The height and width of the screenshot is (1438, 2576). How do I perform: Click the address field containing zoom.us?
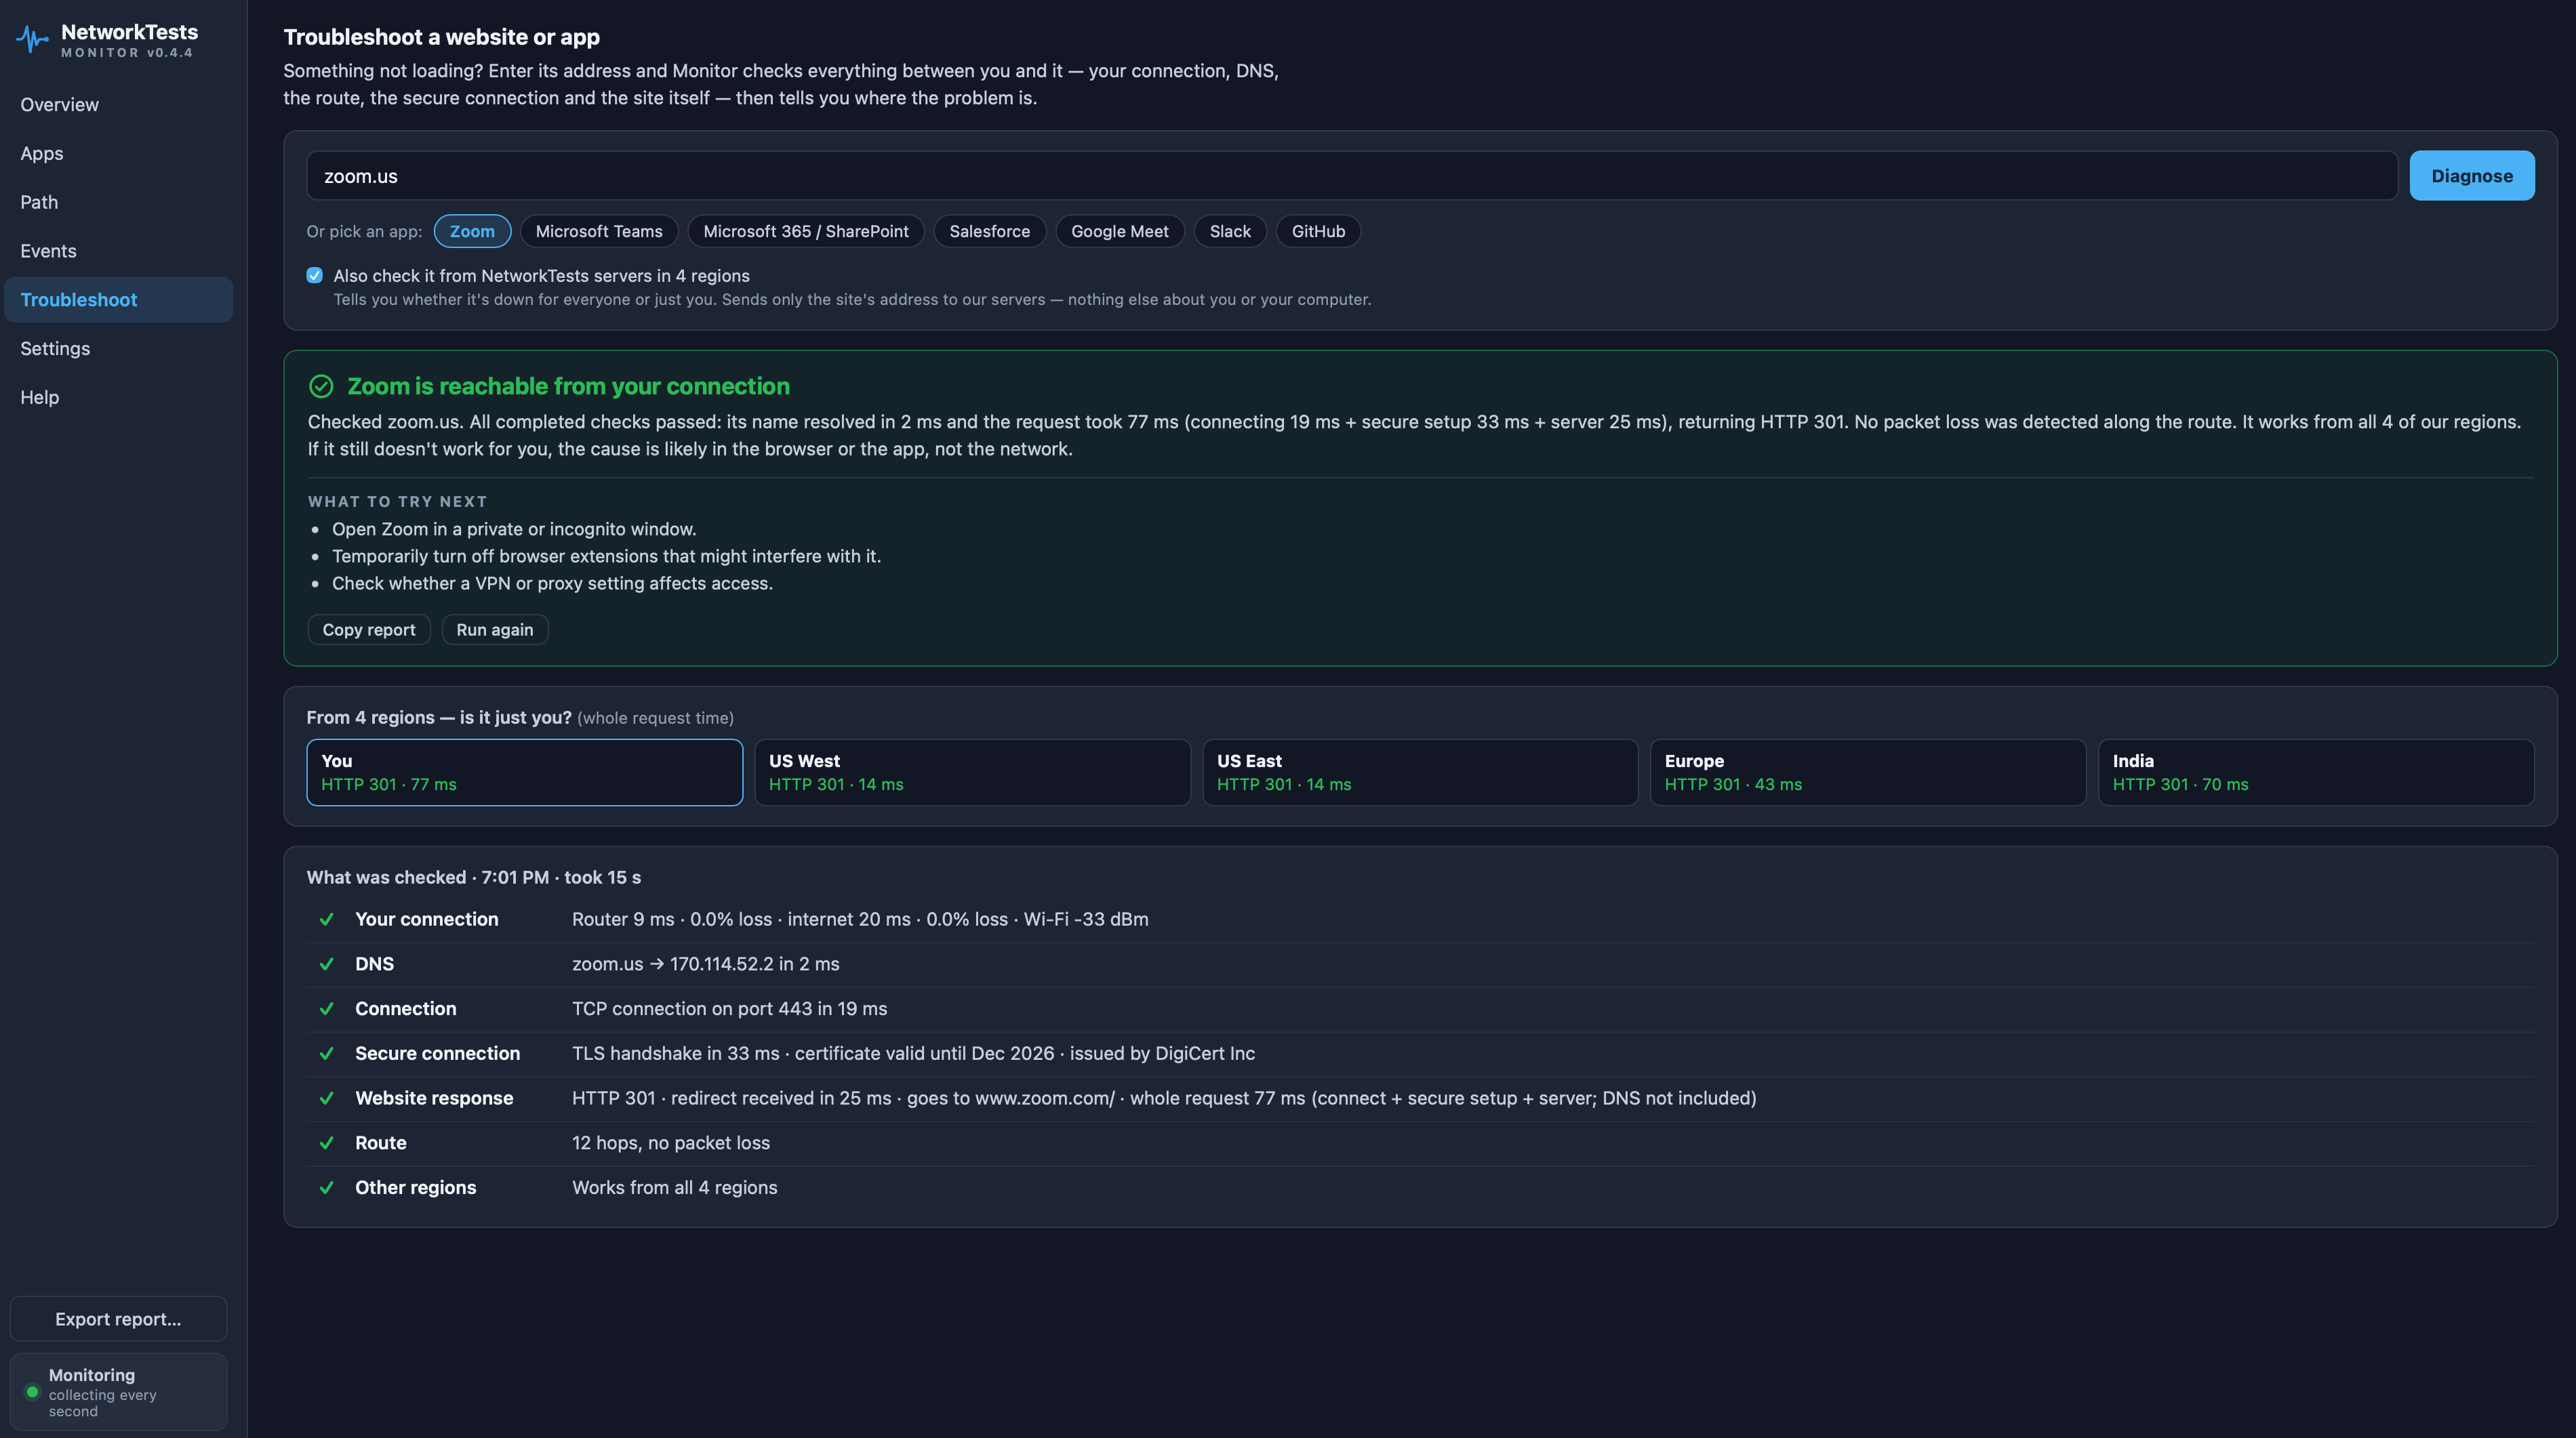point(1352,176)
